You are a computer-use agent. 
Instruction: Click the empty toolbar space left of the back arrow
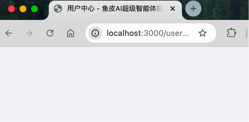point(2,33)
